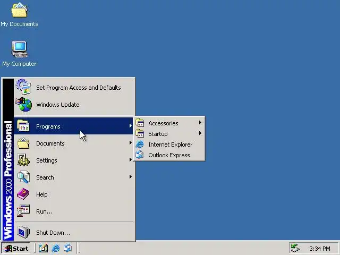Choose Help from Start menu
Screen dimensions: 340x255
pos(74,194)
